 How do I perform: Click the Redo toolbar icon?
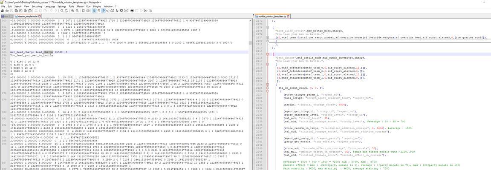[56, 10]
